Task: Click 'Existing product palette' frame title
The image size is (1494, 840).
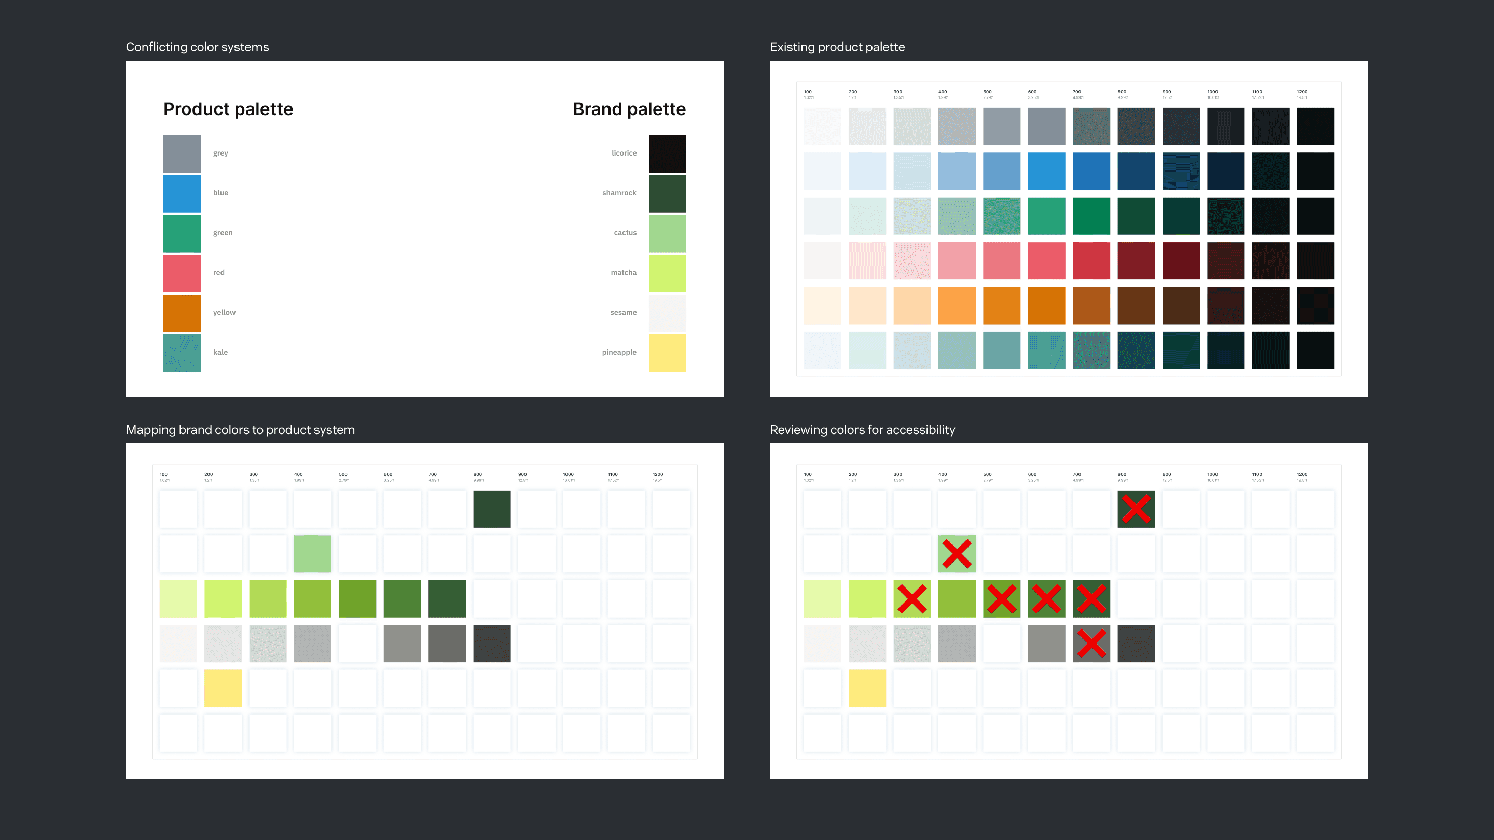Action: pyautogui.click(x=837, y=47)
